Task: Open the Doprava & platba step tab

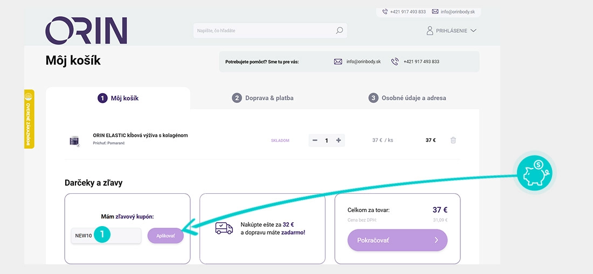Action: point(263,98)
